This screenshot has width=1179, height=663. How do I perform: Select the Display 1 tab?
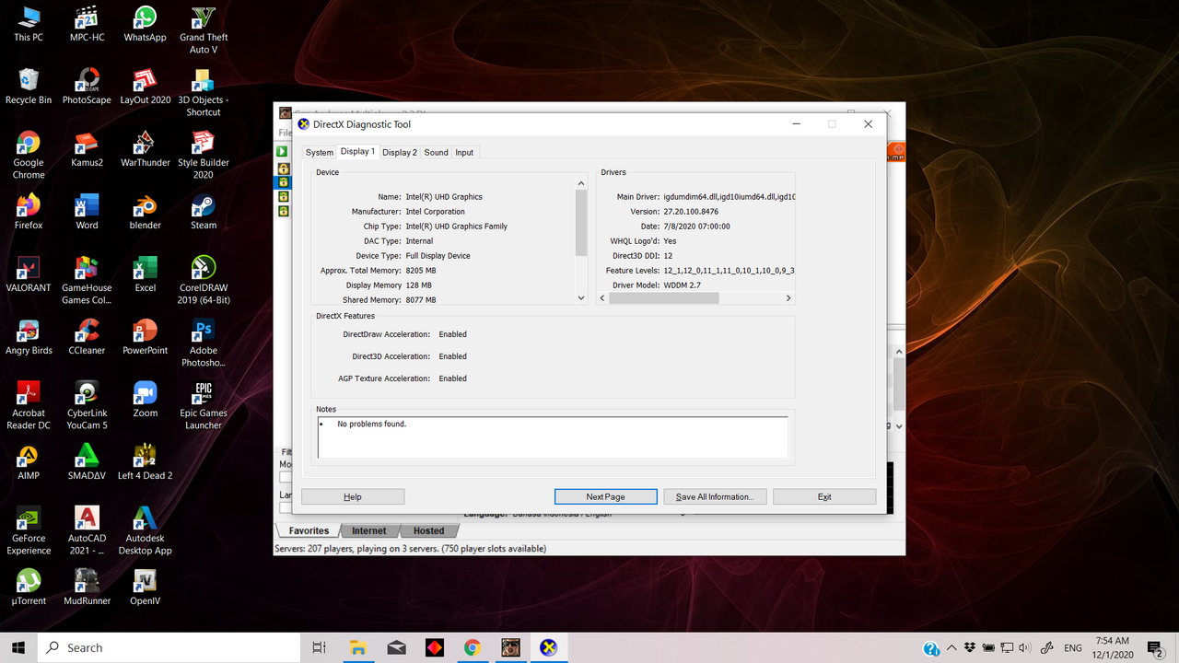click(x=357, y=151)
